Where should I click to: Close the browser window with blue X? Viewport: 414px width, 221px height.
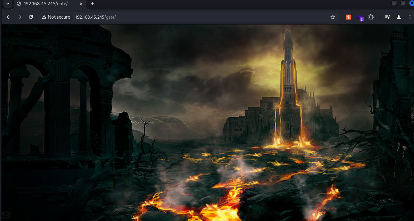coord(412,3)
